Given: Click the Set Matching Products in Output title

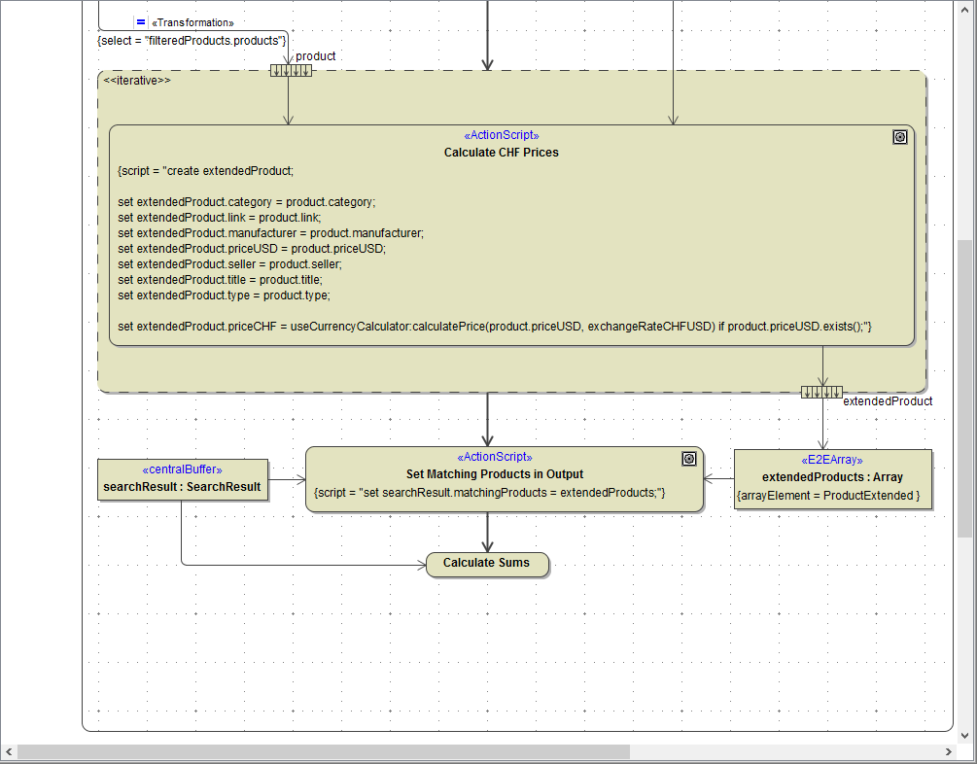Looking at the screenshot, I should click(494, 474).
